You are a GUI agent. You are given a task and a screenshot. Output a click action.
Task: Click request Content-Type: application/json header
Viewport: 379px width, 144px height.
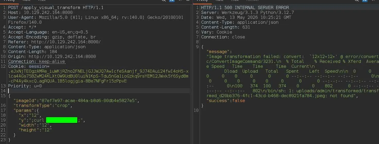coord(47,47)
